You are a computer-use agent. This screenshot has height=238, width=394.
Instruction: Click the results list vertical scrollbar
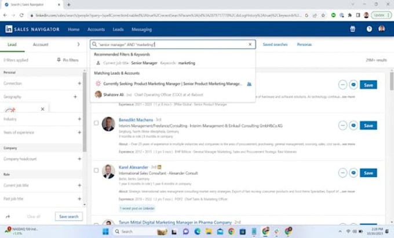click(392, 81)
